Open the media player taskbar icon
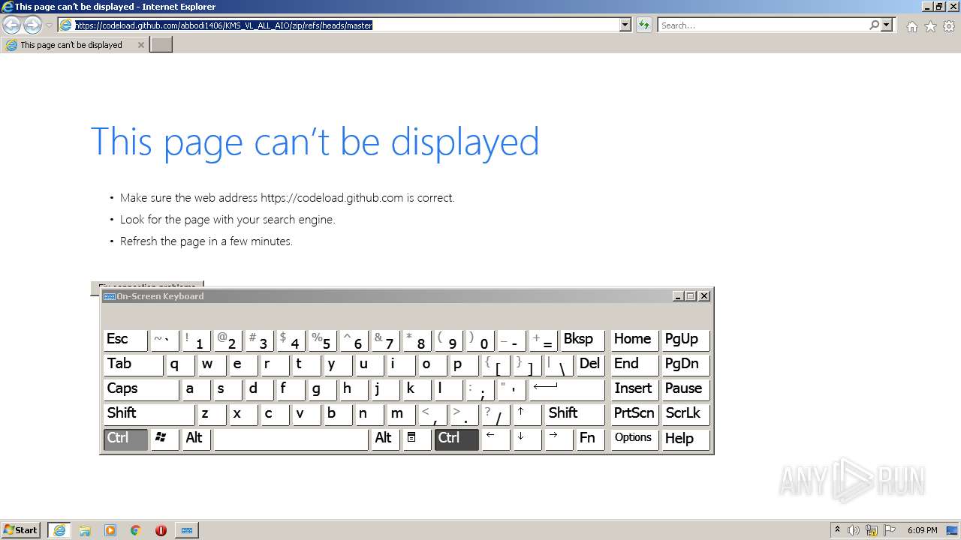 [110, 529]
